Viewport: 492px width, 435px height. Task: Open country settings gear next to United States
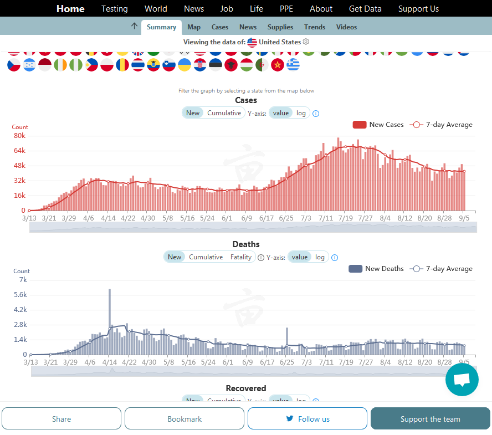[306, 42]
